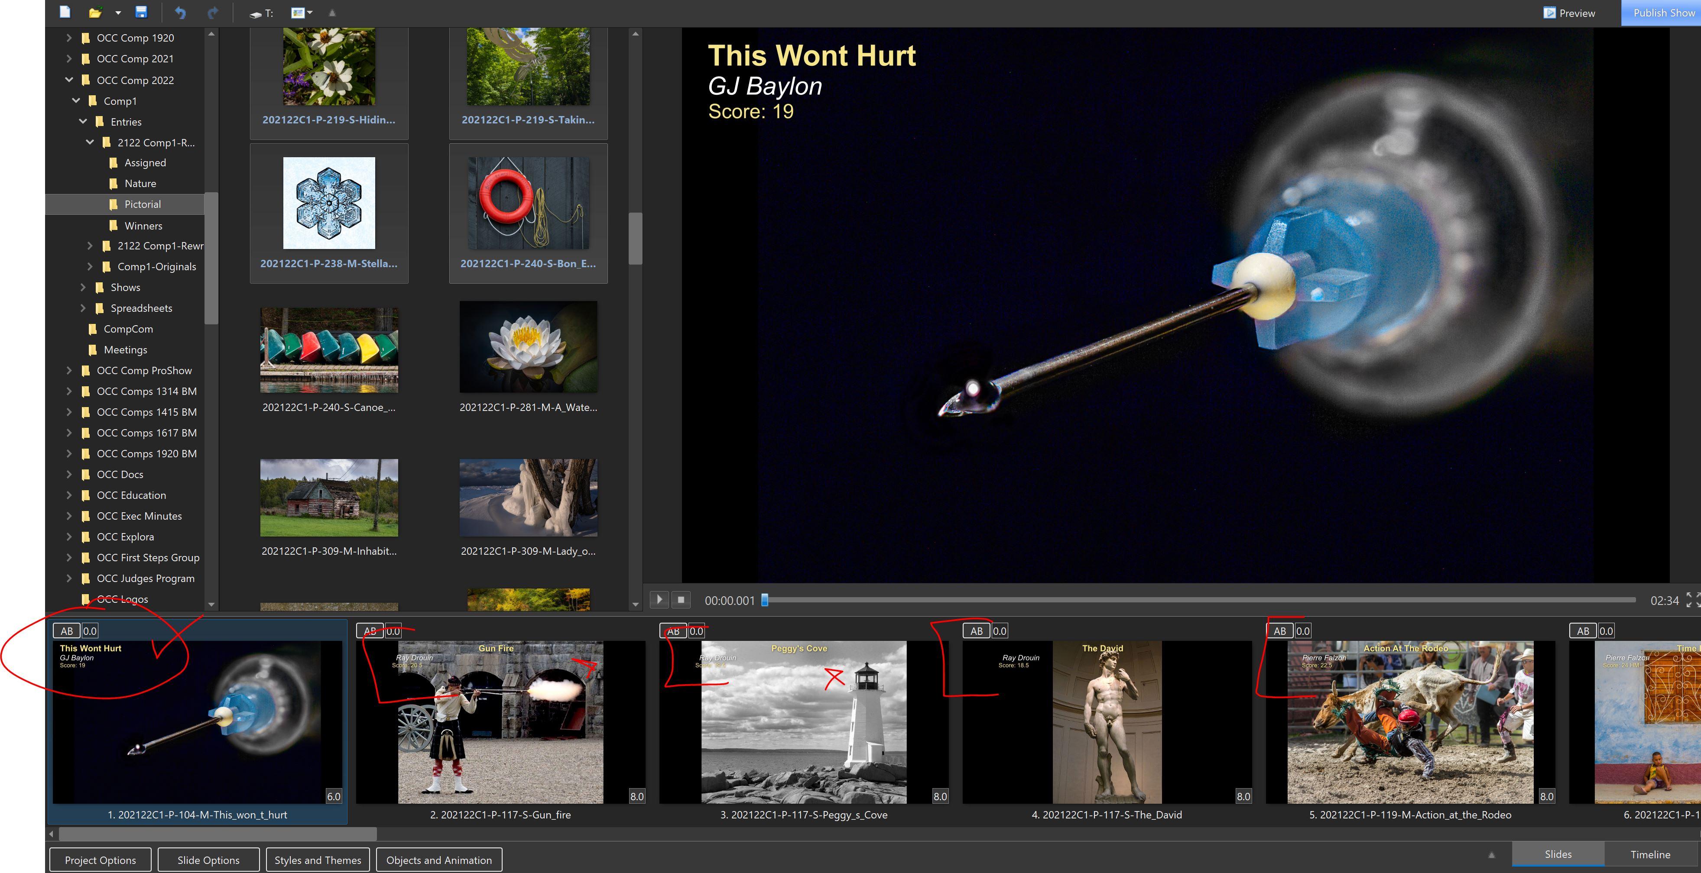The height and width of the screenshot is (873, 1701).
Task: Create a new project with the blank page icon
Action: [x=65, y=12]
